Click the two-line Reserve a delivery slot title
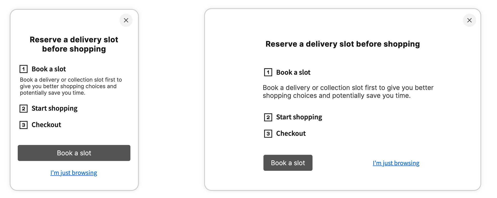Image resolution: width=497 pixels, height=198 pixels. coord(74,44)
